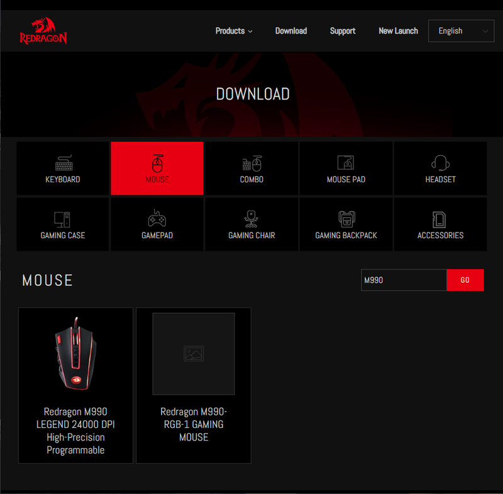Screen dimensions: 503x494
Task: Select the Headset category icon
Action: tap(441, 163)
